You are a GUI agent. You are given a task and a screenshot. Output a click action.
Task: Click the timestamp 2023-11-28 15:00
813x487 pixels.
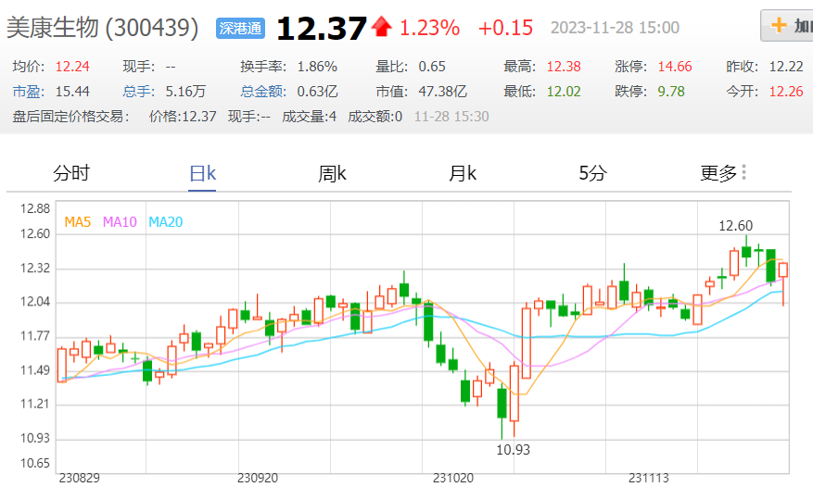click(x=615, y=28)
